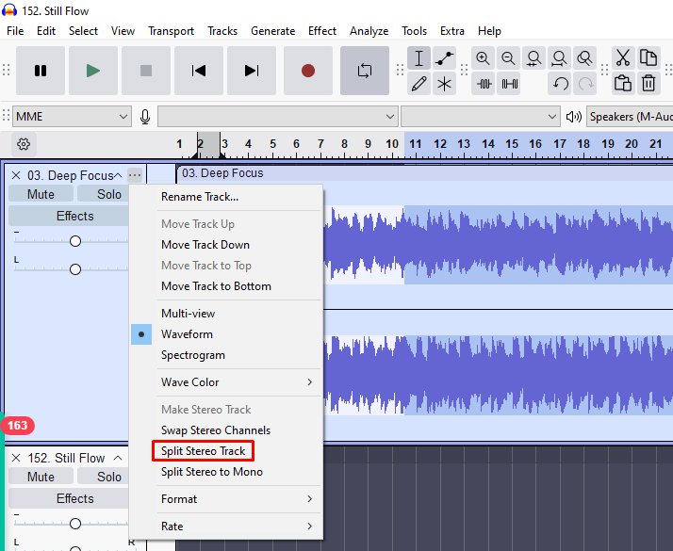Select the Multi-tool asterisk icon
The image size is (673, 551).
(x=444, y=84)
